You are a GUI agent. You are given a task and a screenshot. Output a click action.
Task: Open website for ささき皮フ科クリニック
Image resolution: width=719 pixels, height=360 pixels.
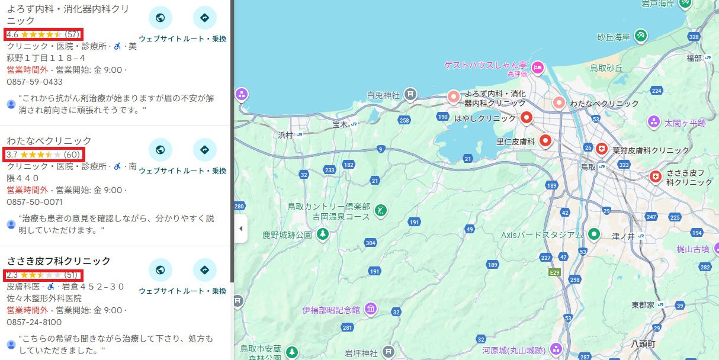tap(160, 270)
